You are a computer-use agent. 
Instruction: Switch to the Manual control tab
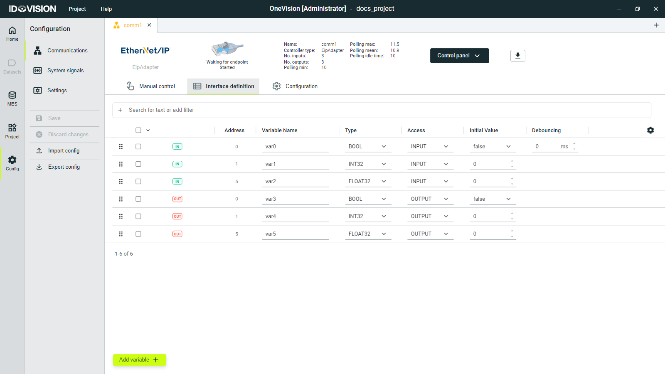tap(151, 86)
